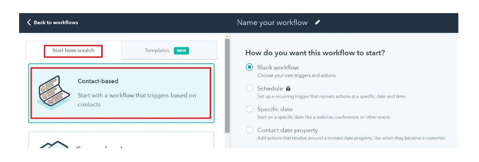Image resolution: width=479 pixels, height=162 pixels.
Task: Switch to the Start from scratch tab
Action: (x=74, y=51)
